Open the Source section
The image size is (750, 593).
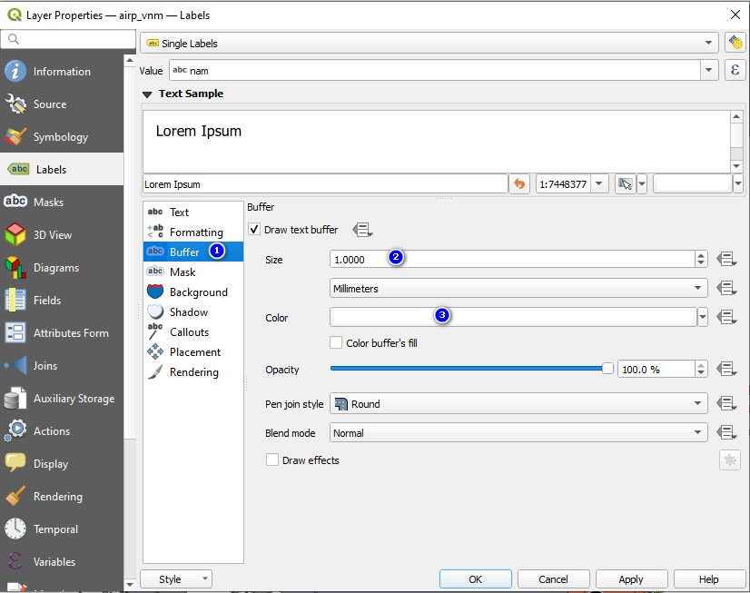pyautogui.click(x=62, y=104)
